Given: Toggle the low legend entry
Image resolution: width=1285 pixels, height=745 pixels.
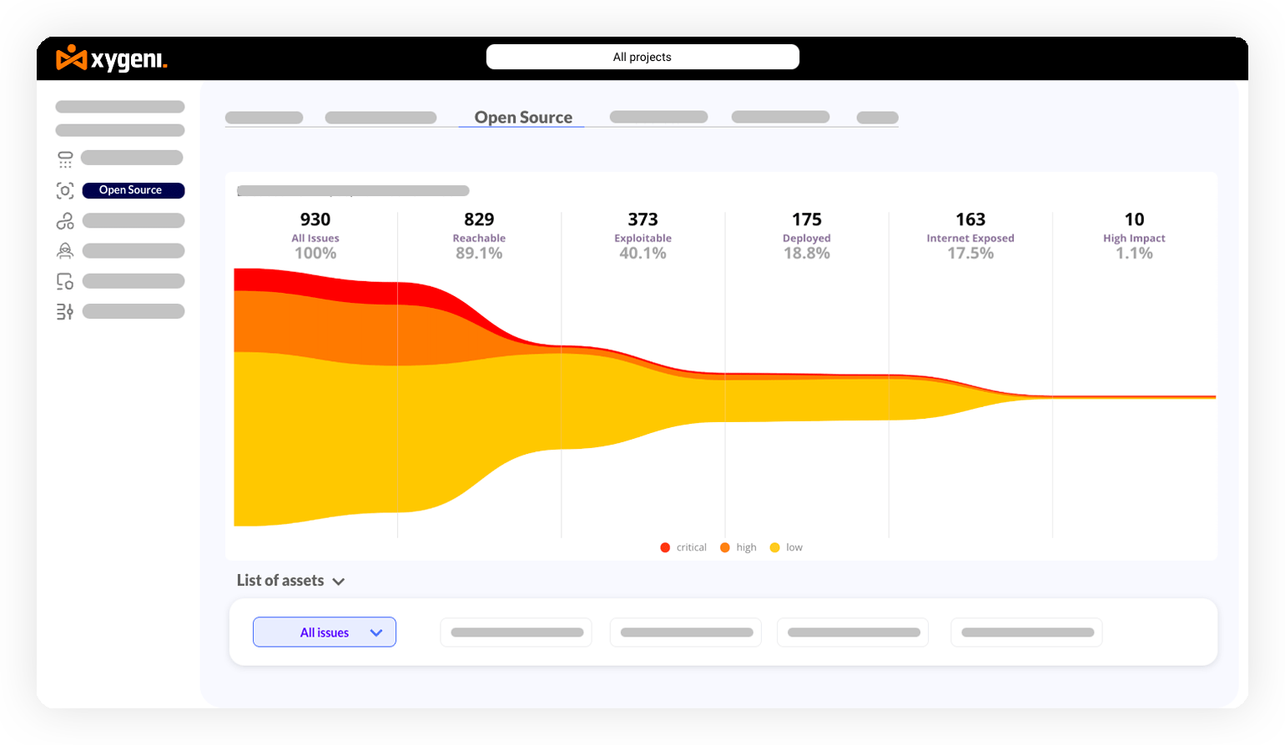Looking at the screenshot, I should [x=786, y=547].
